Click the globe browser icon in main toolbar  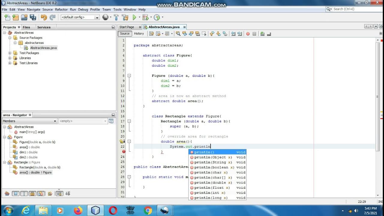(x=105, y=17)
